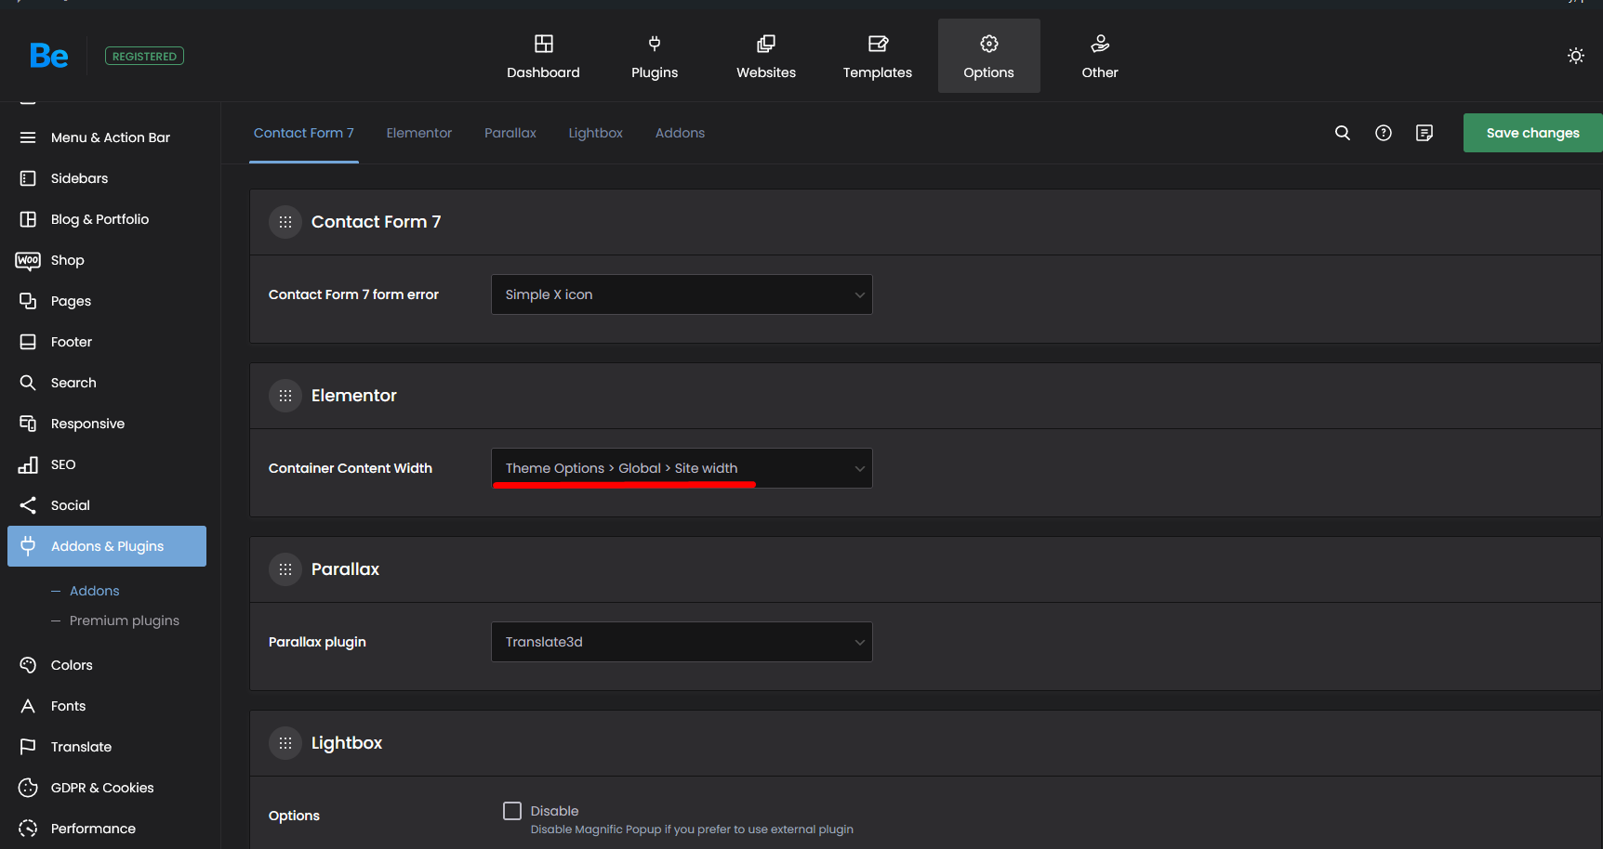Image resolution: width=1603 pixels, height=849 pixels.
Task: Click the SEO chart icon
Action: coord(28,464)
